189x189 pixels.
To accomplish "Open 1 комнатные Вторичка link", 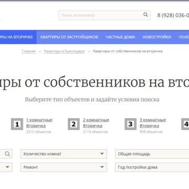I will 39,123.
